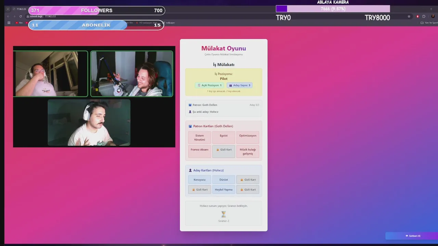Screen dimensions: 438x246
Task: Click the 'Açık Pozisyon: 1' badge
Action: pos(209,85)
